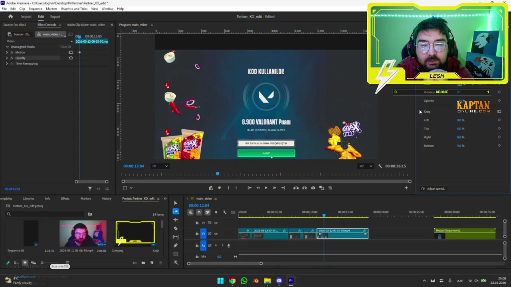Reset the Motion effect
Image resolution: width=511 pixels, height=287 pixels.
coord(71,52)
